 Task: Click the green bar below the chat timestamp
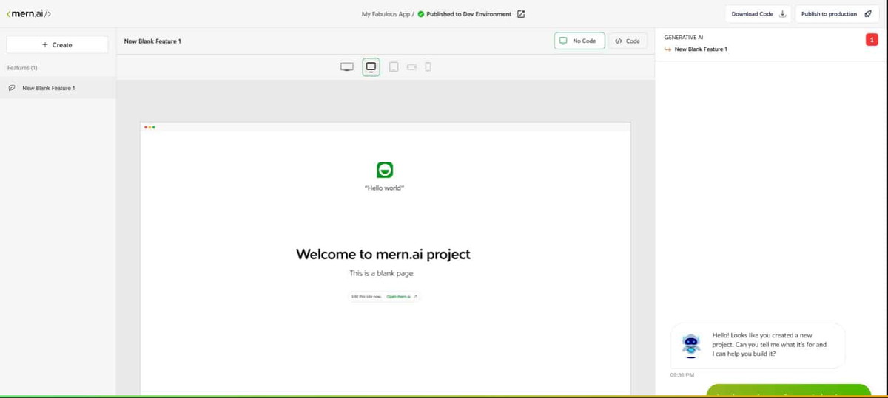[x=789, y=390]
